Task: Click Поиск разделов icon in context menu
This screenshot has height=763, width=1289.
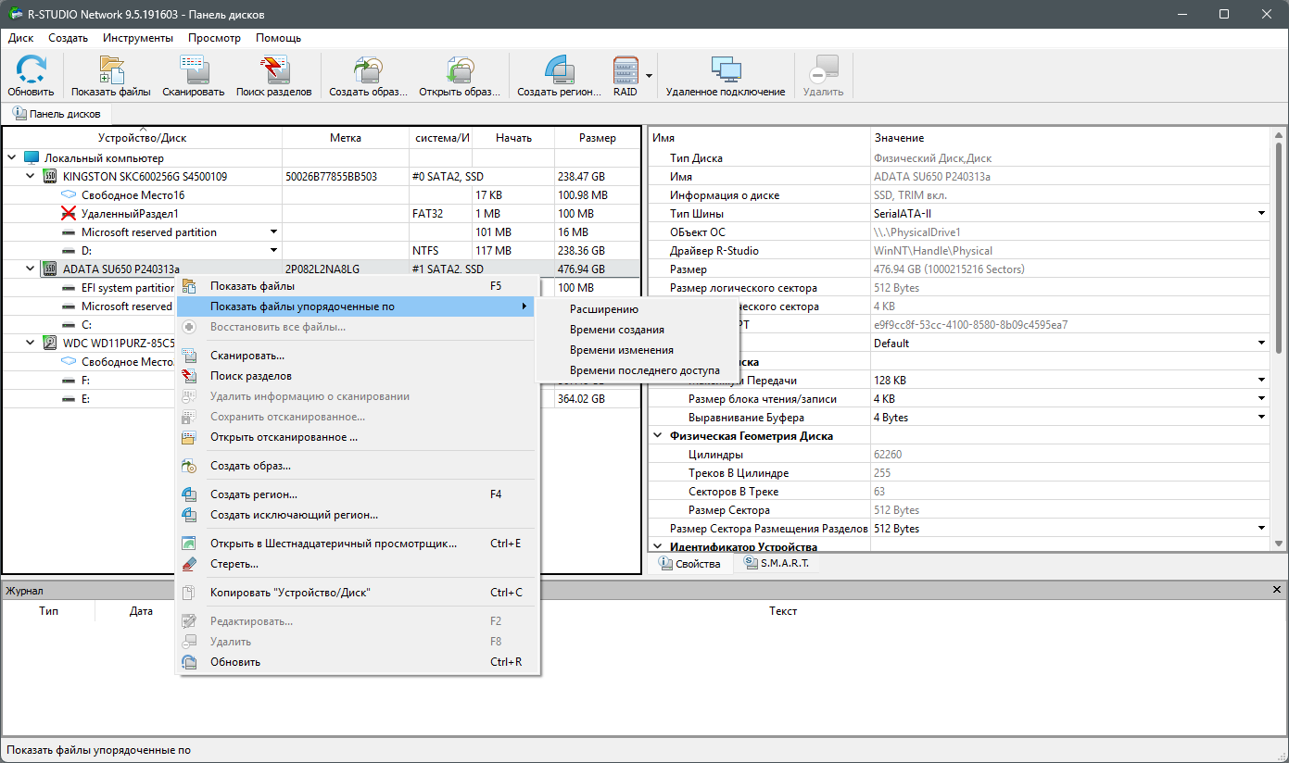Action: click(x=189, y=376)
